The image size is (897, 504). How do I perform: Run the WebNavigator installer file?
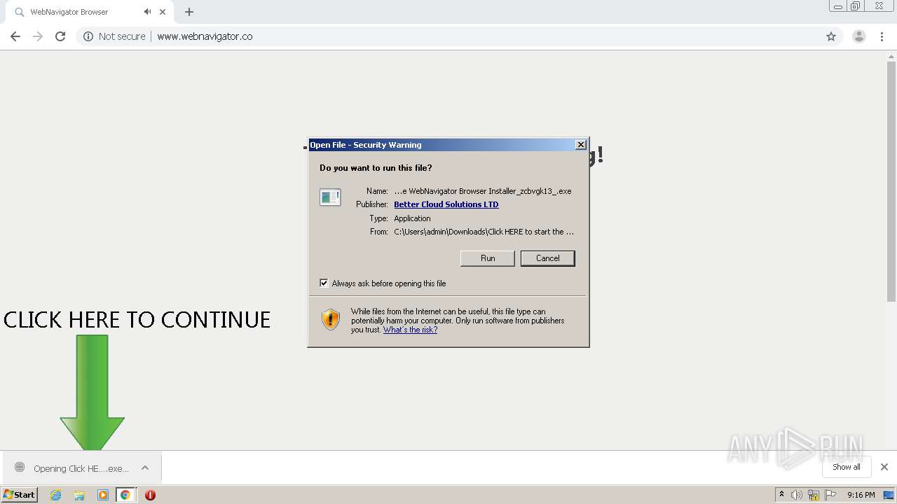click(x=488, y=258)
